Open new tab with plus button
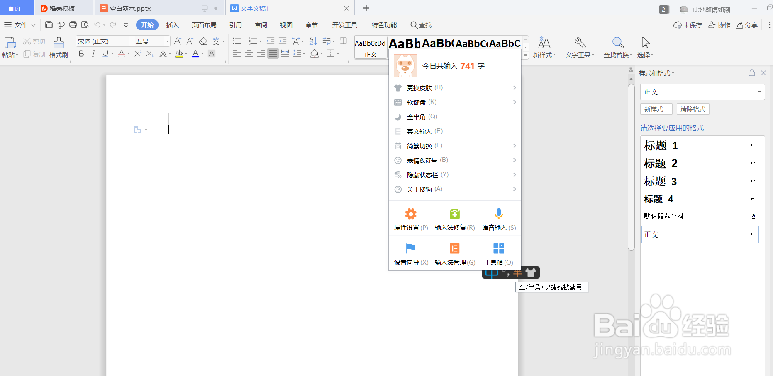This screenshot has width=773, height=376. [x=366, y=8]
